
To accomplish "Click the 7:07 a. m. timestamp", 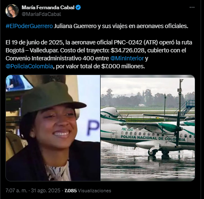I will coord(16,191).
